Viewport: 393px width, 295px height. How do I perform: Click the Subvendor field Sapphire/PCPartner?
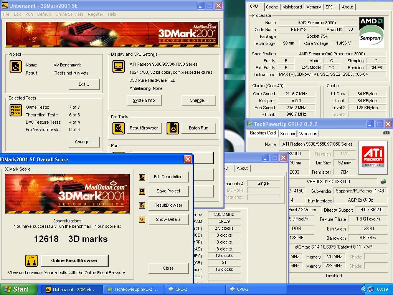tap(361, 191)
